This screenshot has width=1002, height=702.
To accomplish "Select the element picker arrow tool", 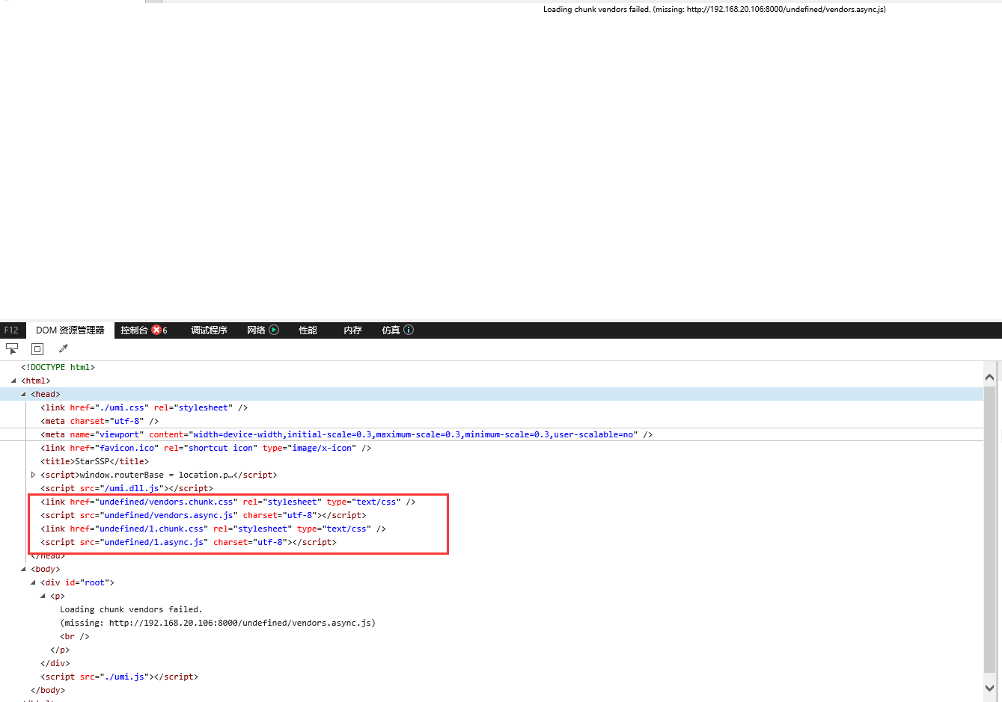I will tap(11, 348).
